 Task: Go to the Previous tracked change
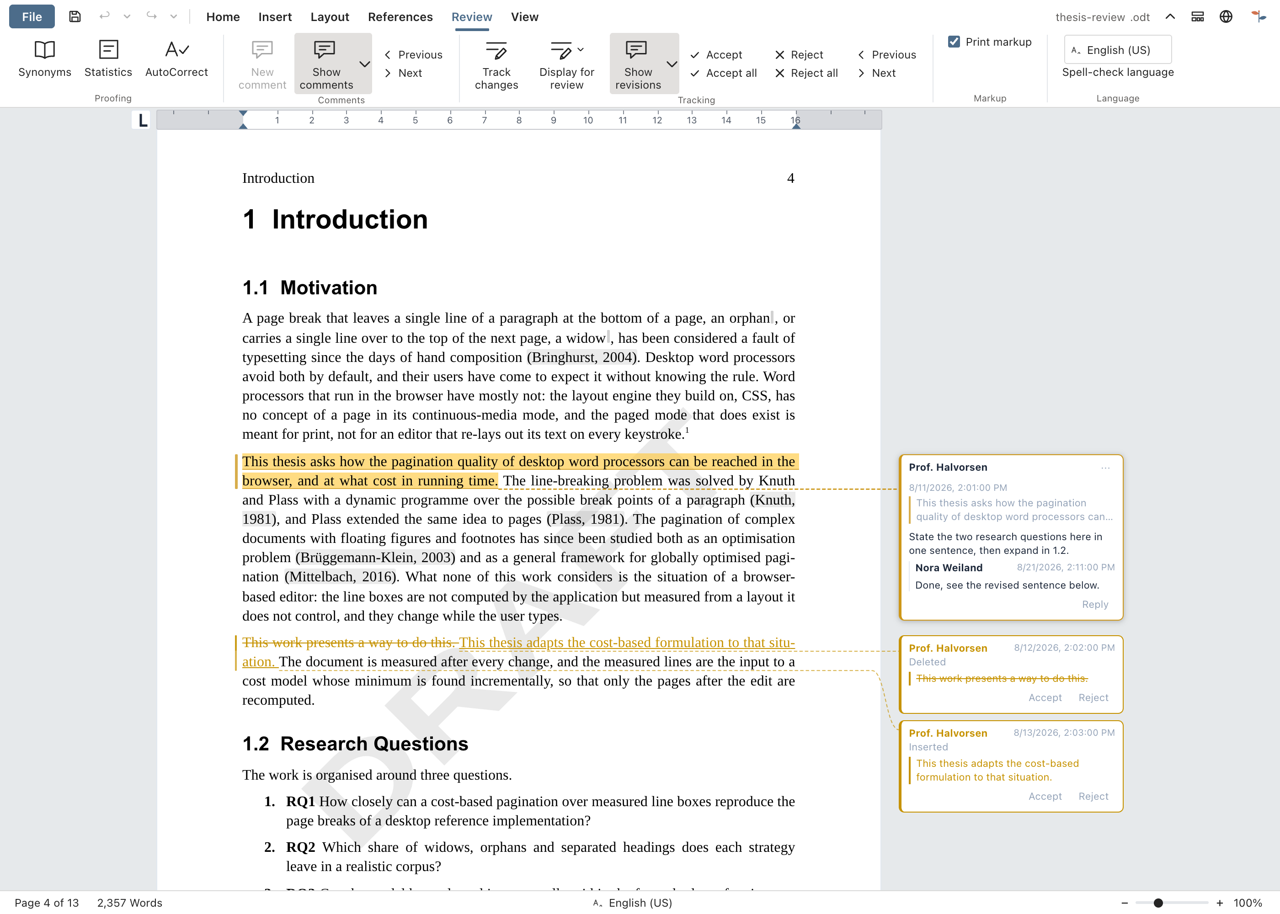pos(886,54)
